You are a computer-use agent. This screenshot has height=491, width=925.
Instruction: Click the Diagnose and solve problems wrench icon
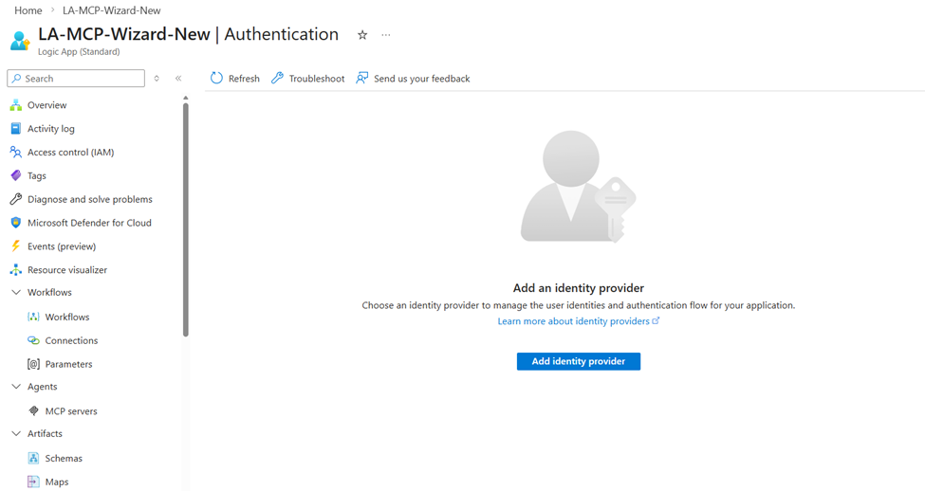point(16,199)
